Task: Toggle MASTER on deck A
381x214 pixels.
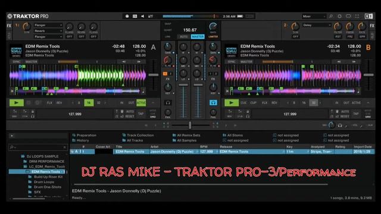Action: click(32, 62)
